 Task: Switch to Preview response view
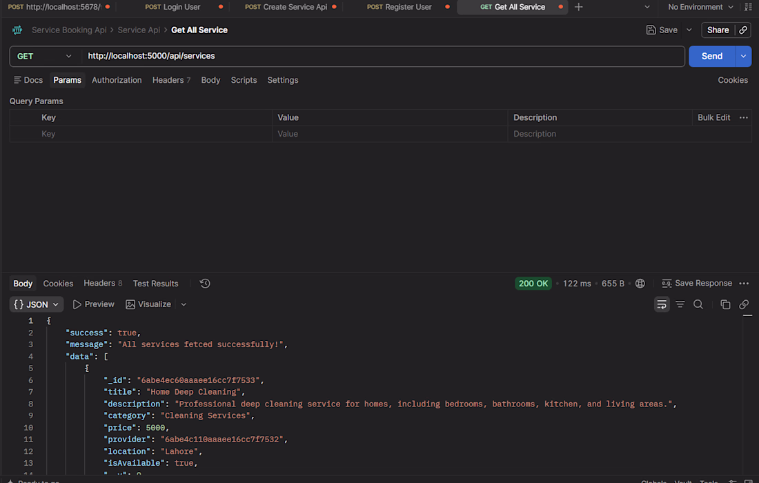(93, 304)
